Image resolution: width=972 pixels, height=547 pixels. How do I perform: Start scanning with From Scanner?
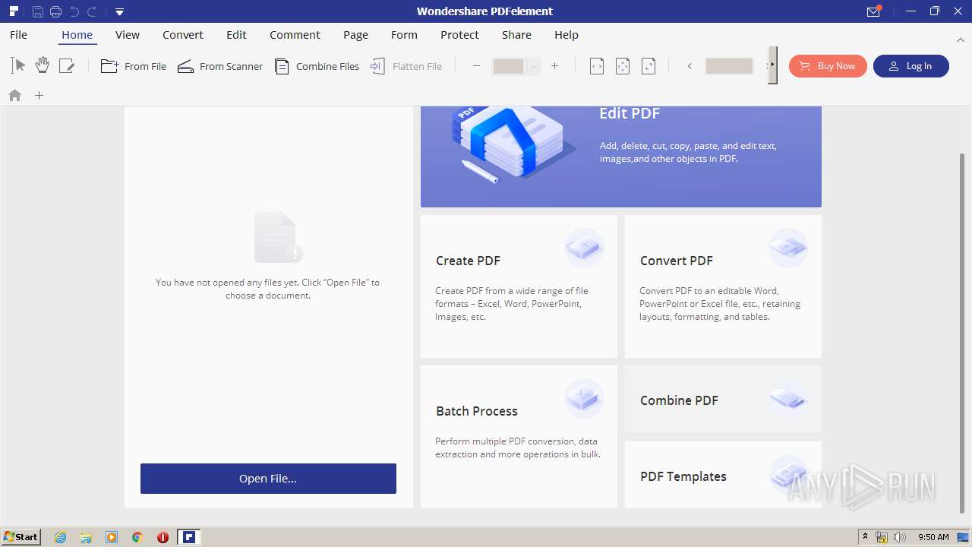point(220,66)
